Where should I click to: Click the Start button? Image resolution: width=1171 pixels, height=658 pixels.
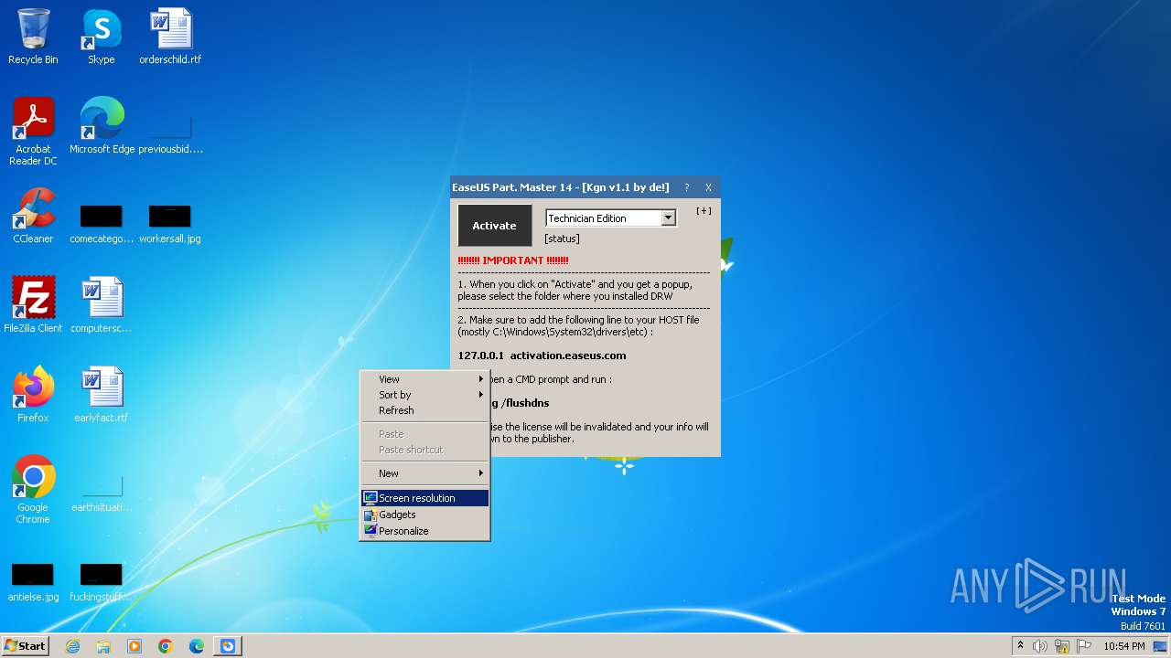tap(26, 646)
